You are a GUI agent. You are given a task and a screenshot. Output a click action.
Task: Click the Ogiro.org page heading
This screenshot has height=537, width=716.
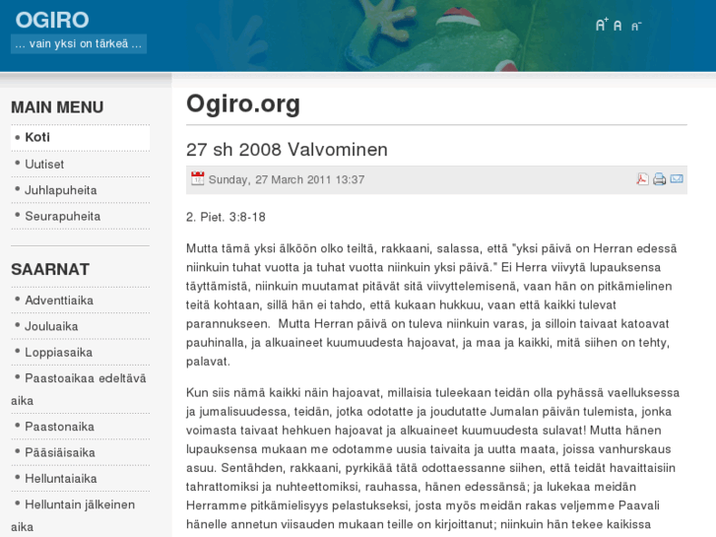243,104
